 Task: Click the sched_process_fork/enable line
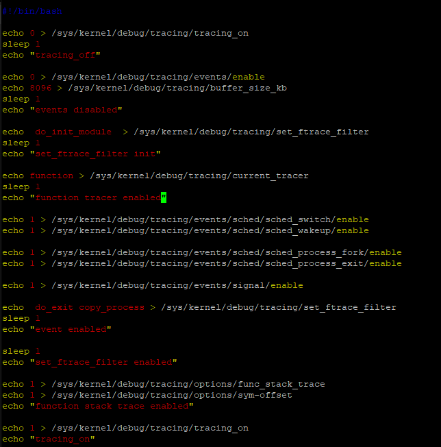[x=202, y=252]
